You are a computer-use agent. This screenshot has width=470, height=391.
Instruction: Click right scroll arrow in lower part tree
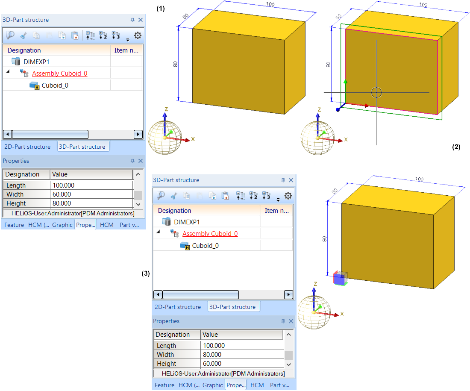pyautogui.click(x=288, y=294)
